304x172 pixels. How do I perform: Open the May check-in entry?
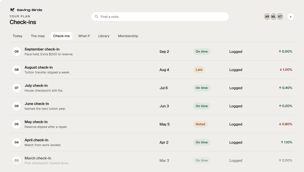pyautogui.click(x=152, y=124)
